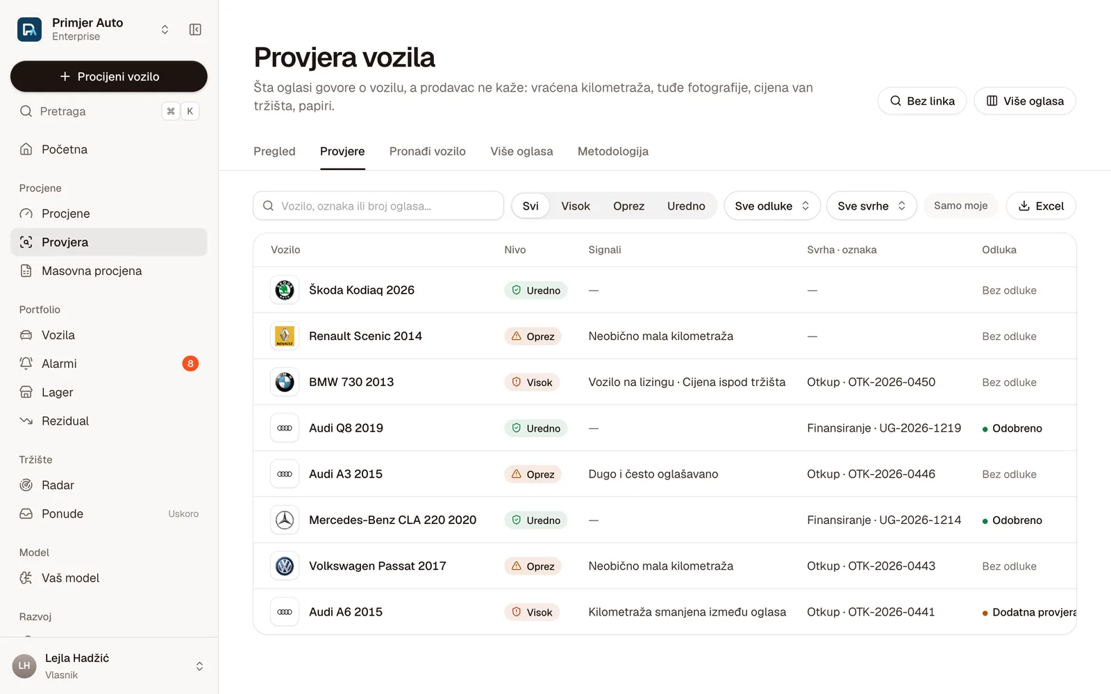Click the Kilometraža smanjena između oglasa signal
Image resolution: width=1111 pixels, height=694 pixels.
click(687, 612)
